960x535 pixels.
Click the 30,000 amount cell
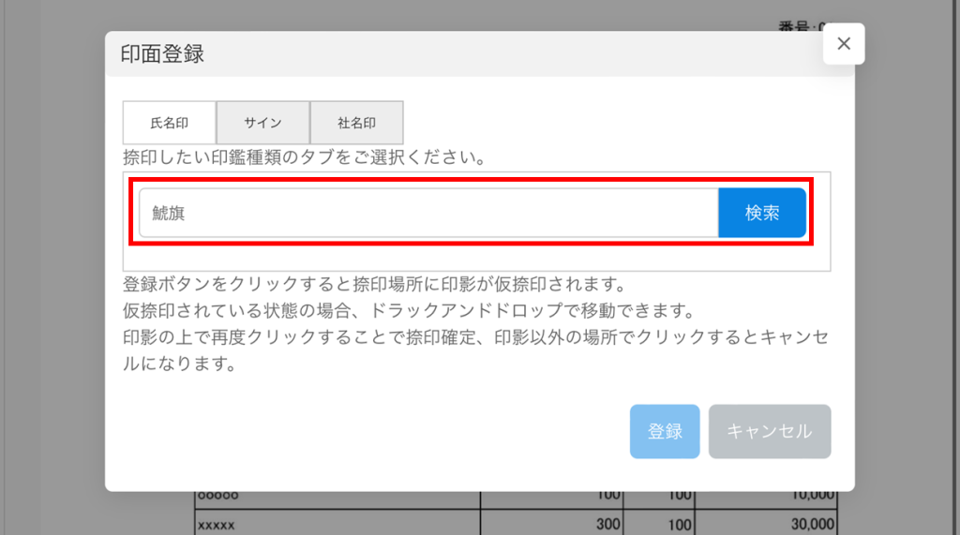(x=808, y=524)
